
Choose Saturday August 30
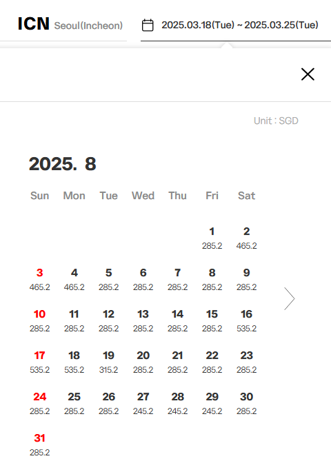246,403
